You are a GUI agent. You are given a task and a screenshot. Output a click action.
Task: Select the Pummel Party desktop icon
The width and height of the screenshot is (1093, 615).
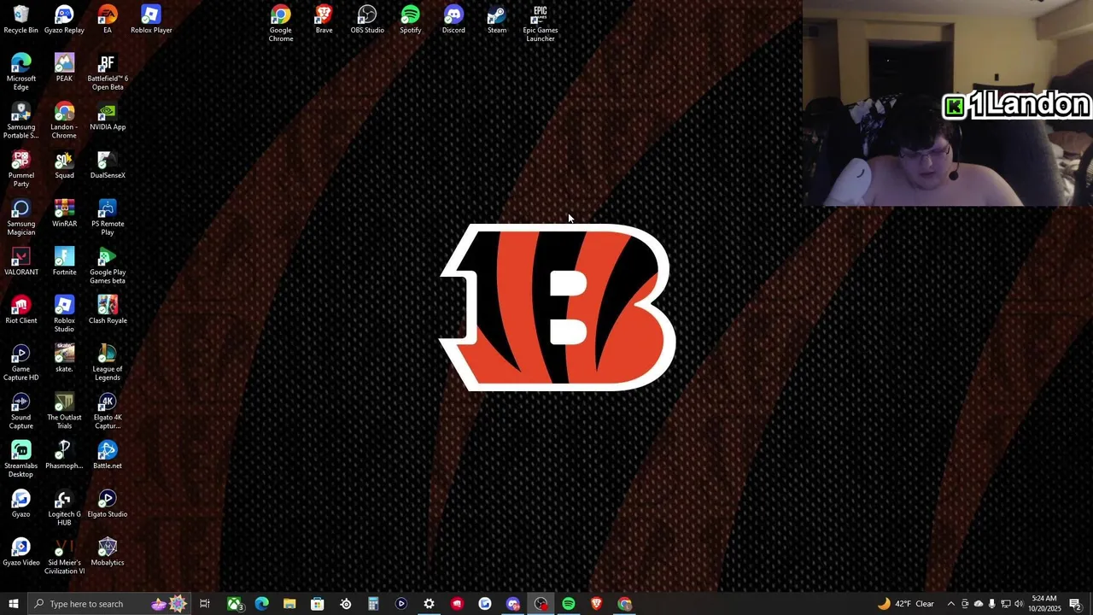point(21,170)
